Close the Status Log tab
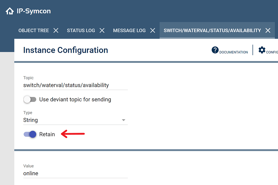 coord(102,30)
